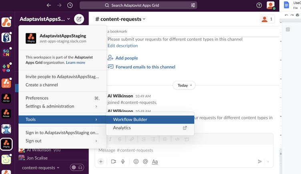
Task: Click Al Wilkinson name at 10:49 AM
Action: click(120, 96)
